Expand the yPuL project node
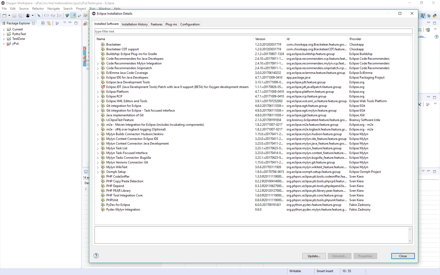 coord(4,44)
